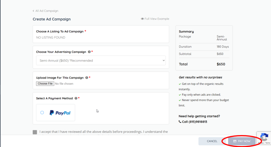Click the Call (815)9818813 phone number

195,122
